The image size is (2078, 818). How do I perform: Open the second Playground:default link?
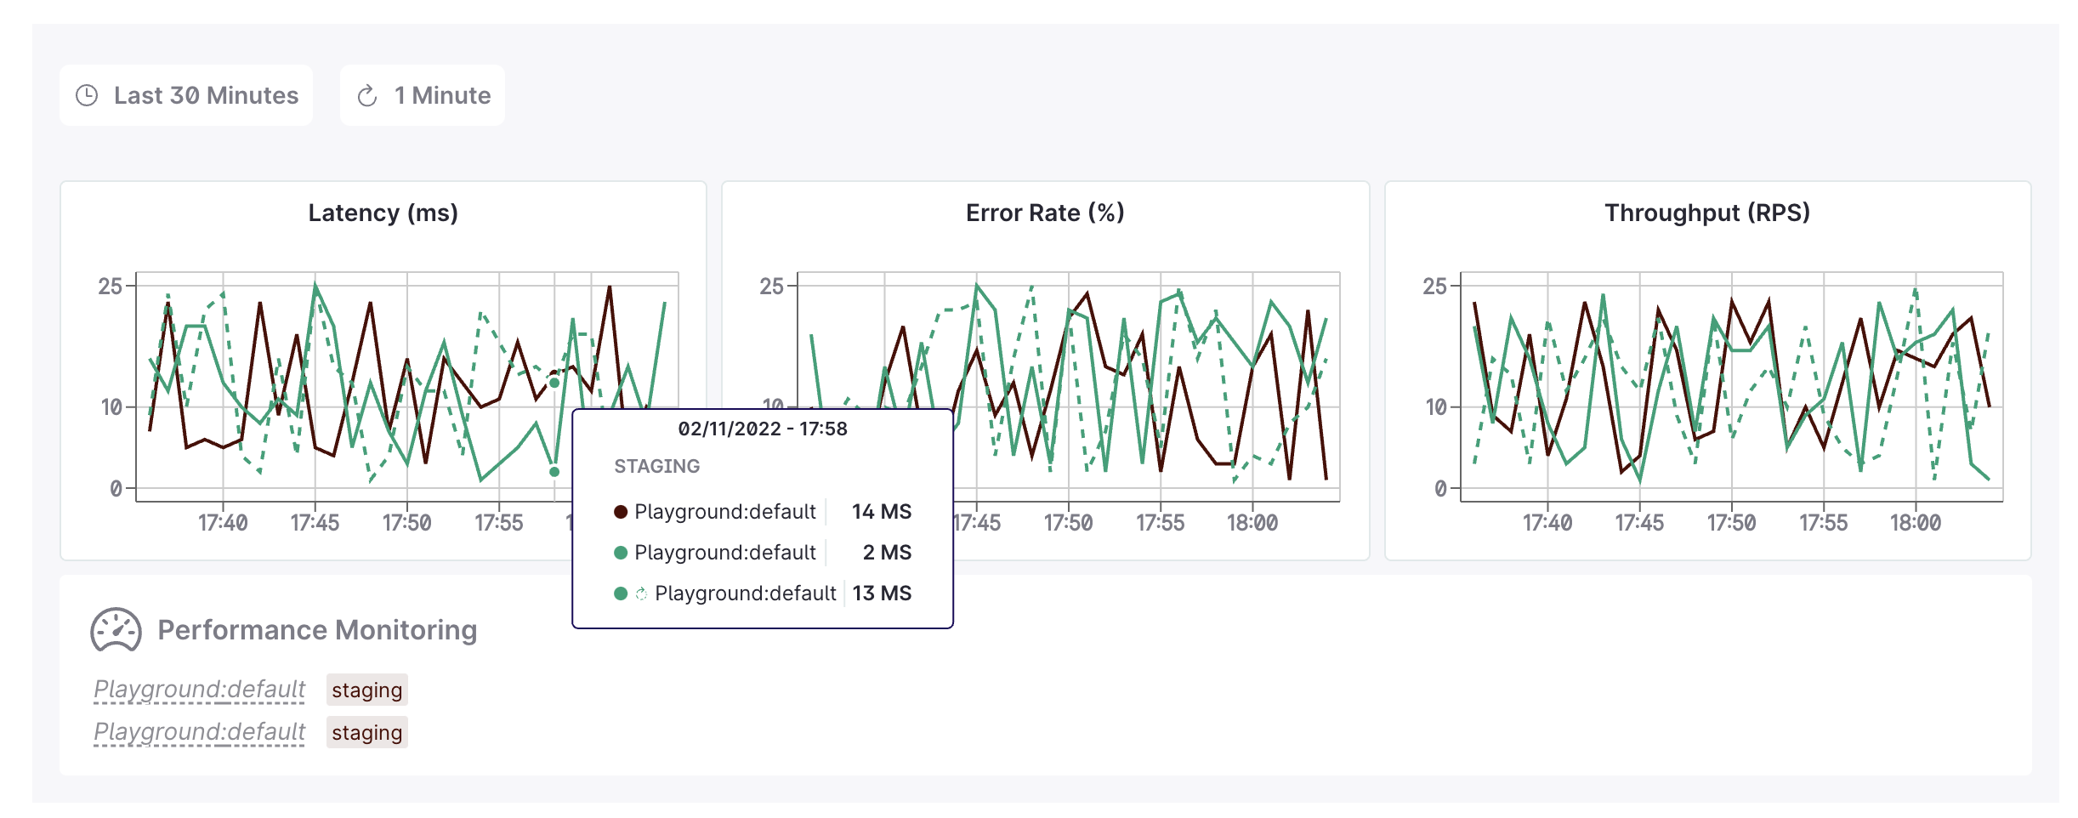point(200,732)
